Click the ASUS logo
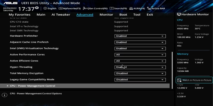The image size is (213, 106). coord(11,3)
